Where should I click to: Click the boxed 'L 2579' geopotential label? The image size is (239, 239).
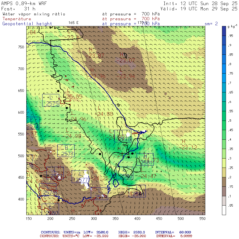click(99, 194)
